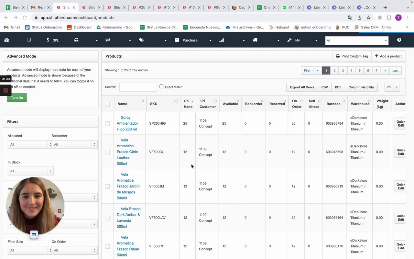Image resolution: width=414 pixels, height=259 pixels.
Task: Switch to the Gmail Re: browser tab
Action: [x=40, y=7]
